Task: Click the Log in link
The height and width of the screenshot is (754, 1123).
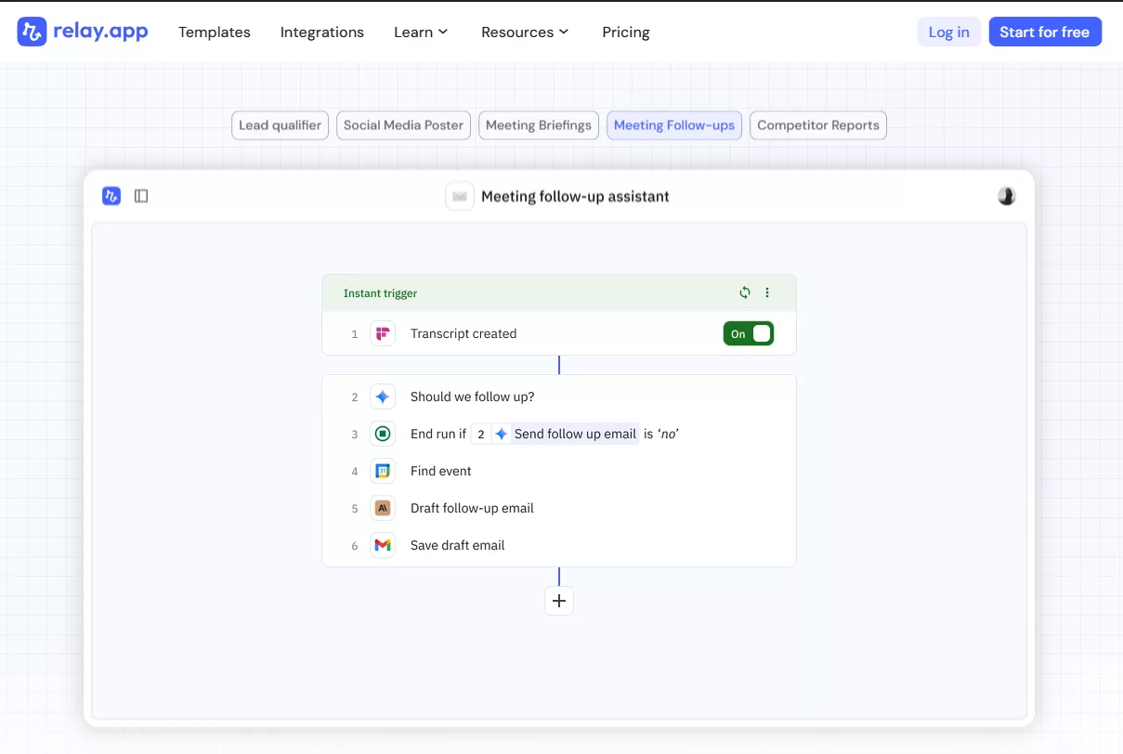Action: pyautogui.click(x=948, y=31)
